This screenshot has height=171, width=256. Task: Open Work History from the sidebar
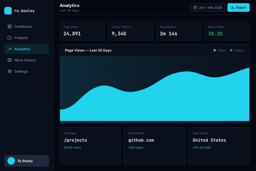point(25,60)
